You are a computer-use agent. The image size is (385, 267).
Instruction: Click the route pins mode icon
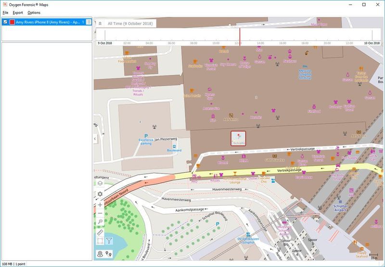tap(109, 254)
